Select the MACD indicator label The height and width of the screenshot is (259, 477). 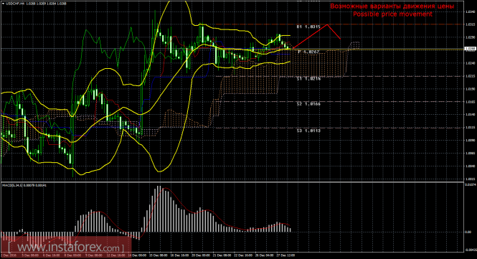[x=24, y=185]
